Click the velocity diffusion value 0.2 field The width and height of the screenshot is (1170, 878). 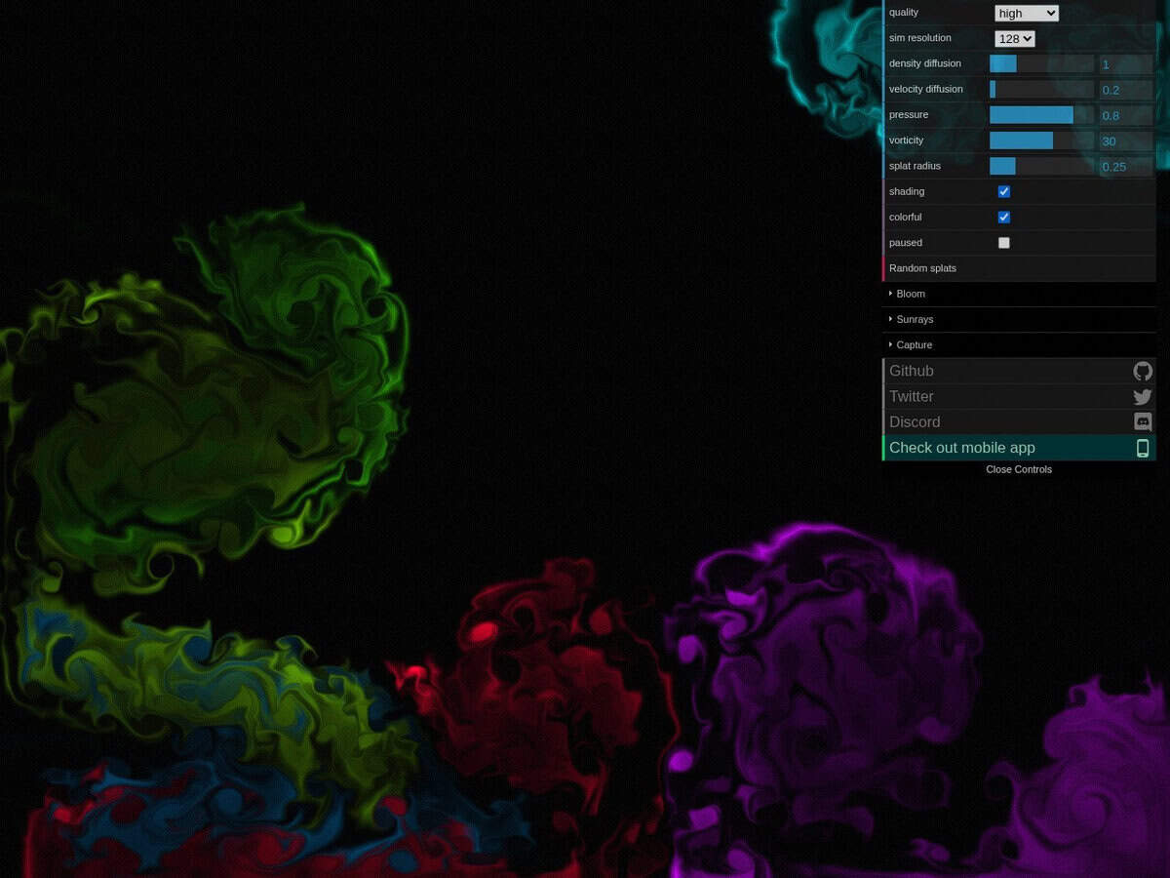[x=1126, y=90]
